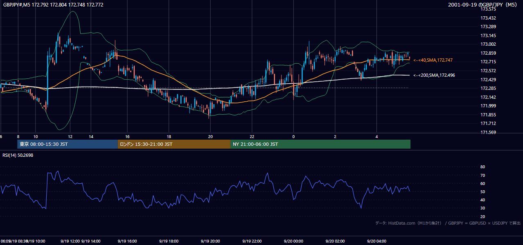Click price axis value 173.289
Viewport: 523px width, 245px height.
(489, 27)
